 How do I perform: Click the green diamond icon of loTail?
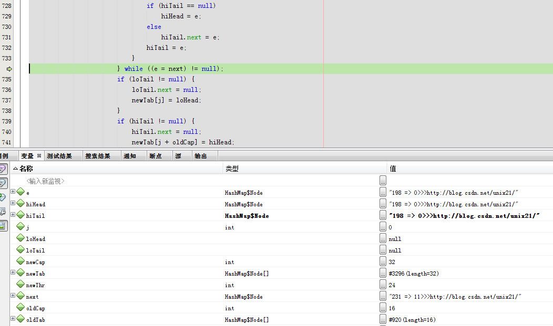click(x=21, y=249)
